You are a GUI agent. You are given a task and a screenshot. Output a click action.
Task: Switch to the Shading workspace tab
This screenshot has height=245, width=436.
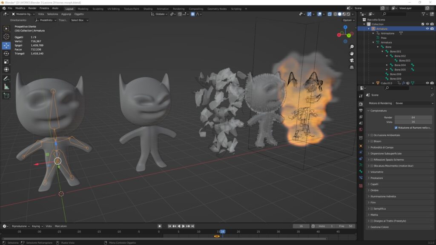[148, 9]
